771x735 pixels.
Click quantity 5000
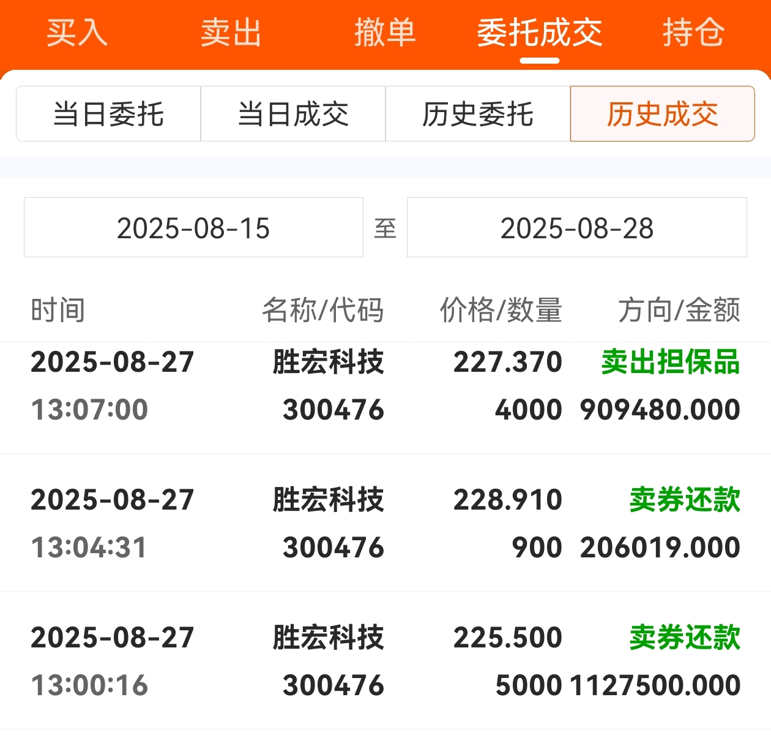click(x=529, y=685)
